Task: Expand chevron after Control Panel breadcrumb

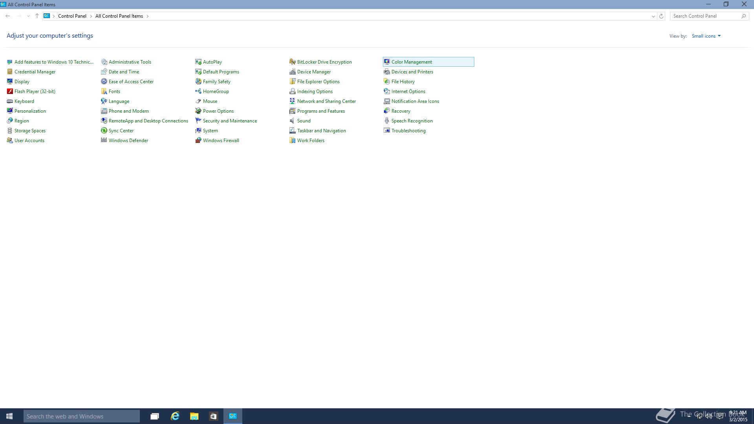Action: (x=91, y=16)
